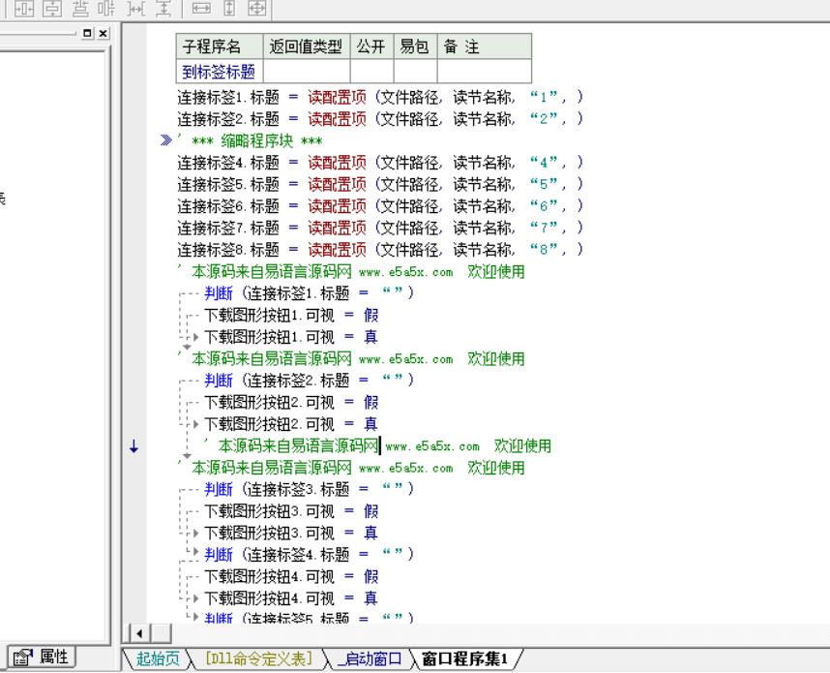
Task: Click the vertical gap adjustment toolbar icon
Action: tap(163, 8)
